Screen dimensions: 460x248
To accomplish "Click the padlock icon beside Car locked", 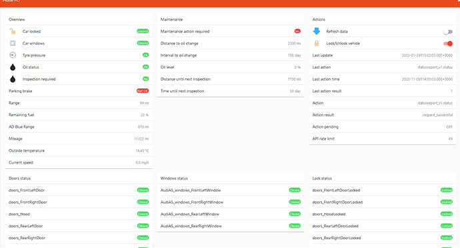I will point(13,31).
